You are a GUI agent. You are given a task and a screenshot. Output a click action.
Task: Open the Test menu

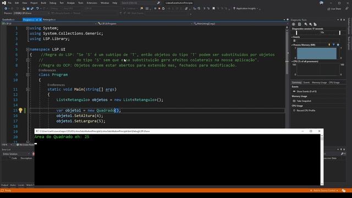click(x=62, y=3)
